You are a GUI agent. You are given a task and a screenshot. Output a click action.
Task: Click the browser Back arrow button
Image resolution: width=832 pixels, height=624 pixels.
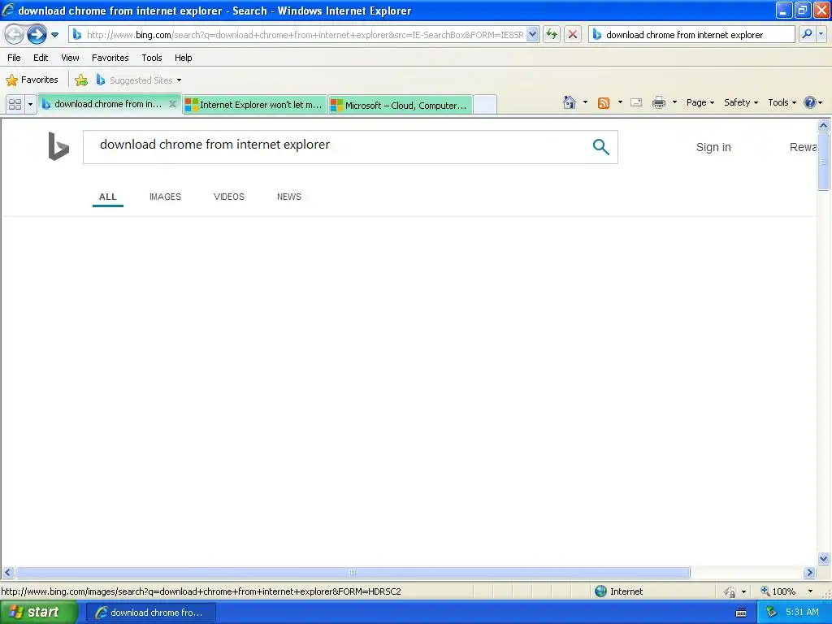tap(14, 35)
